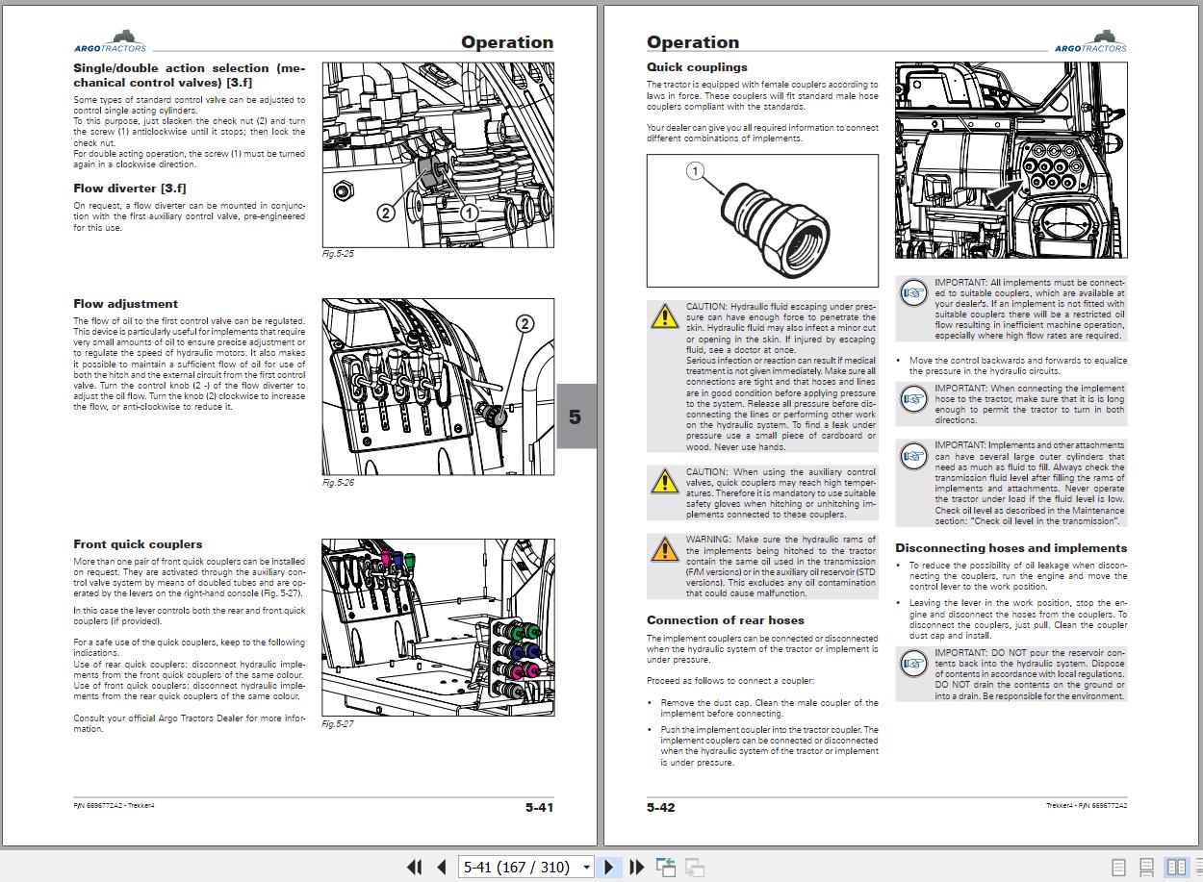This screenshot has height=882, width=1203.
Task: Click the 'Front quick couplers' heading
Action: click(x=138, y=544)
